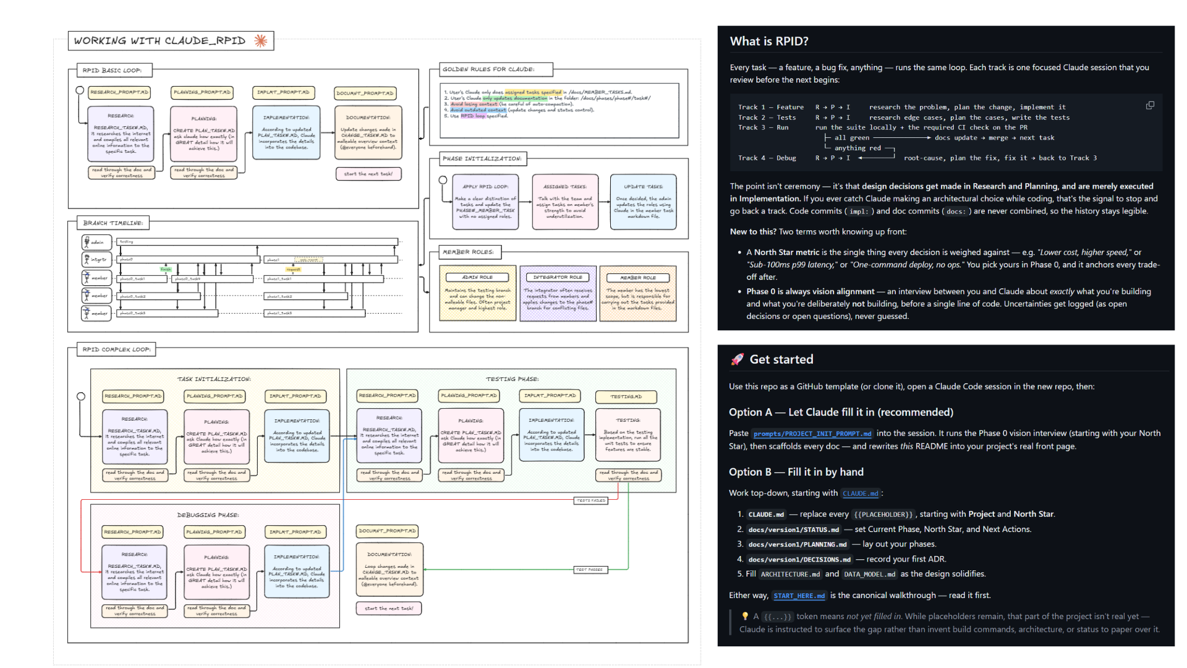Click the intgrtr person icon in Branch Timeline
This screenshot has height=668, width=1187.
coord(86,259)
